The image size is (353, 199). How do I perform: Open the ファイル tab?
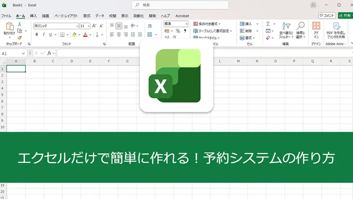pos(6,16)
